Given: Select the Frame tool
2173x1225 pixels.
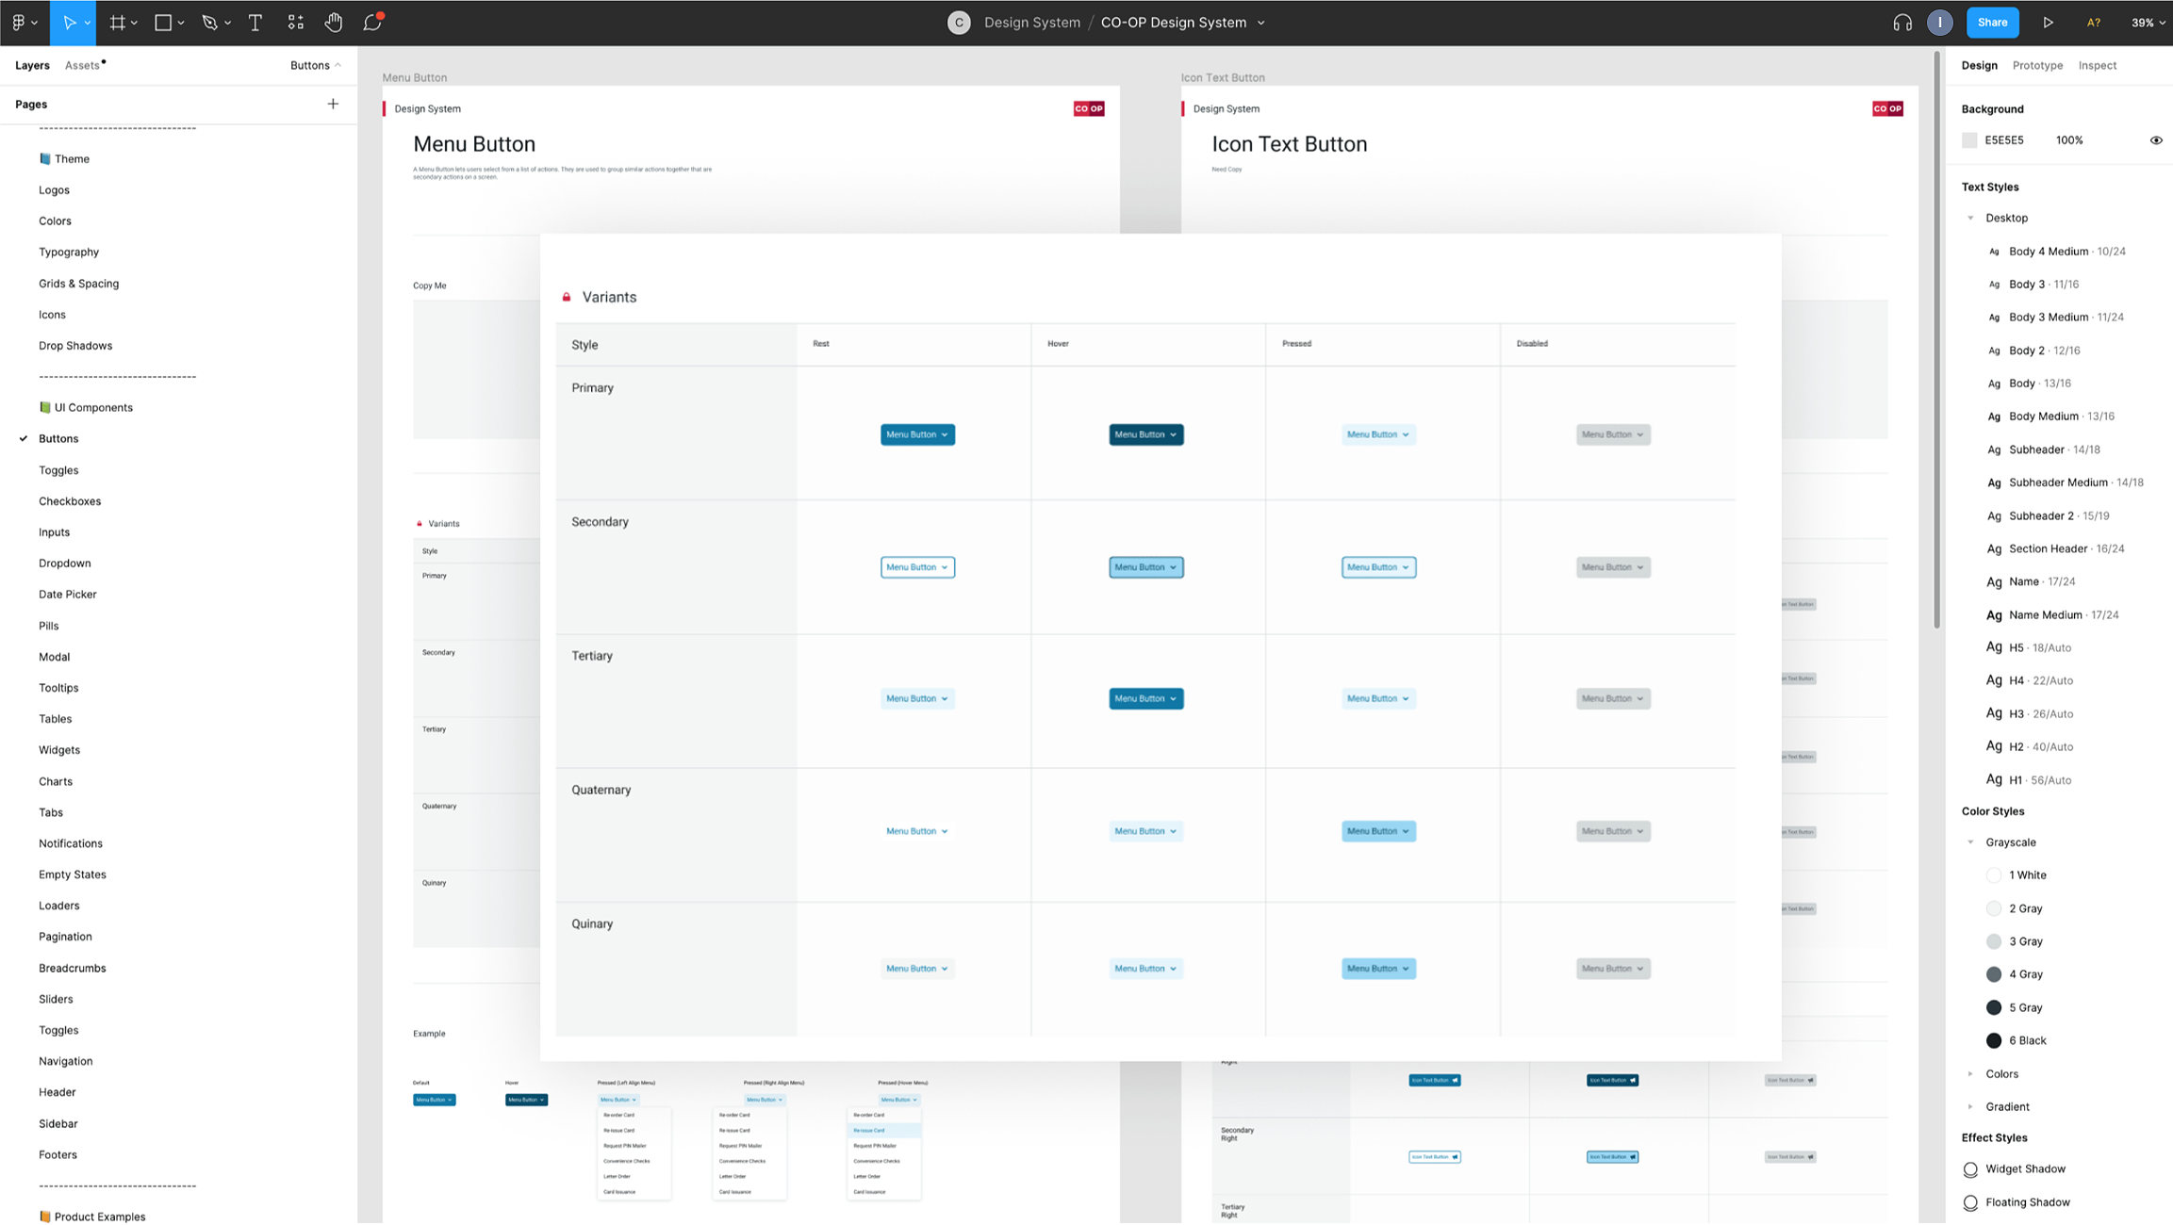Looking at the screenshot, I should pyautogui.click(x=117, y=23).
